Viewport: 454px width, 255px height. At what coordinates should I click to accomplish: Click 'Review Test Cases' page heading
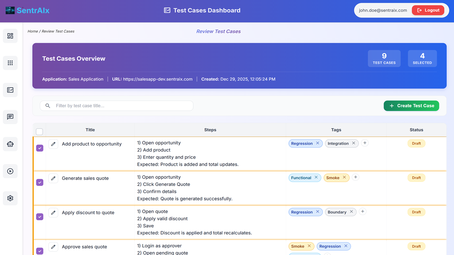pos(218,31)
